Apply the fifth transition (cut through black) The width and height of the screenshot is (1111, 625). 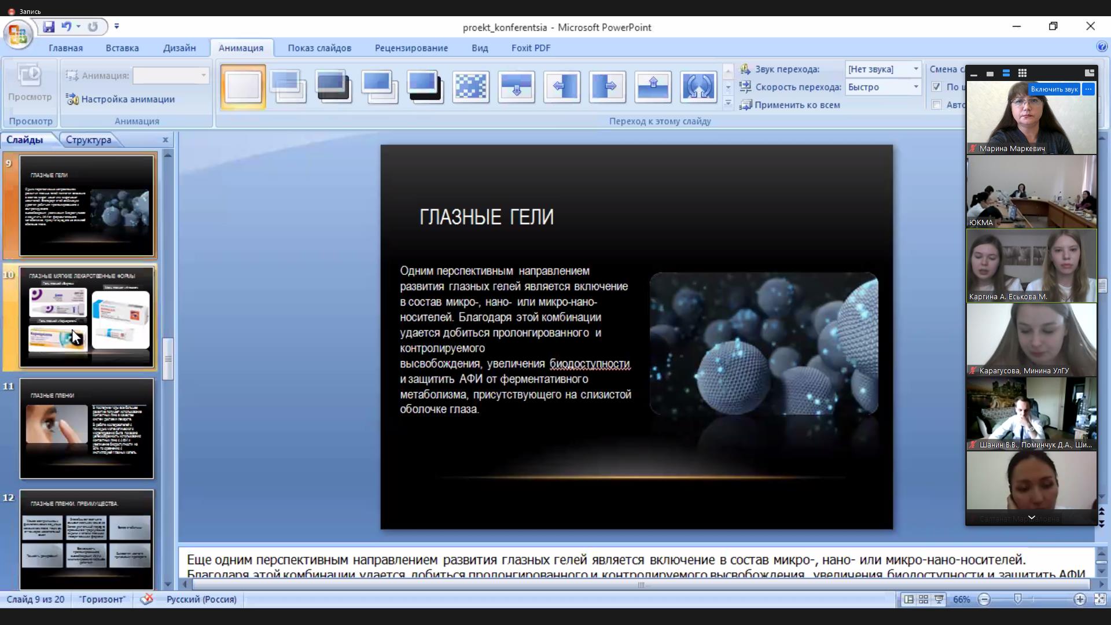pyautogui.click(x=425, y=87)
